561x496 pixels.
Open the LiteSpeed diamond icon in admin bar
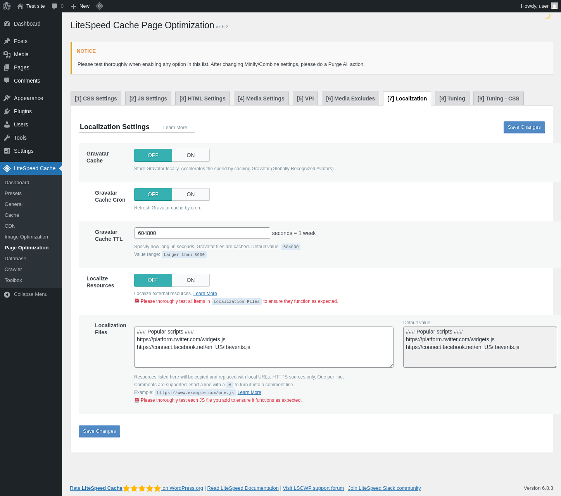(99, 6)
